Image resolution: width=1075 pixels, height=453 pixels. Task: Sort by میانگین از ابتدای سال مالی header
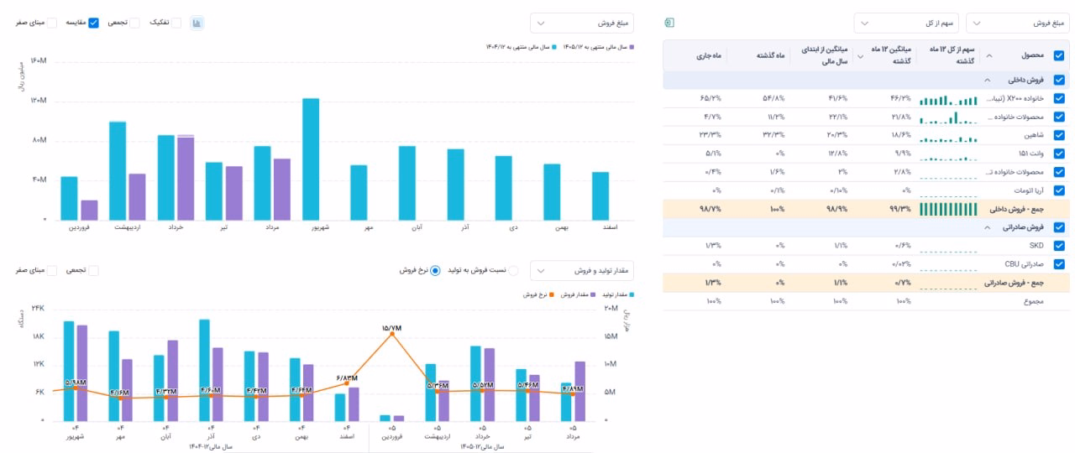pyautogui.click(x=826, y=55)
